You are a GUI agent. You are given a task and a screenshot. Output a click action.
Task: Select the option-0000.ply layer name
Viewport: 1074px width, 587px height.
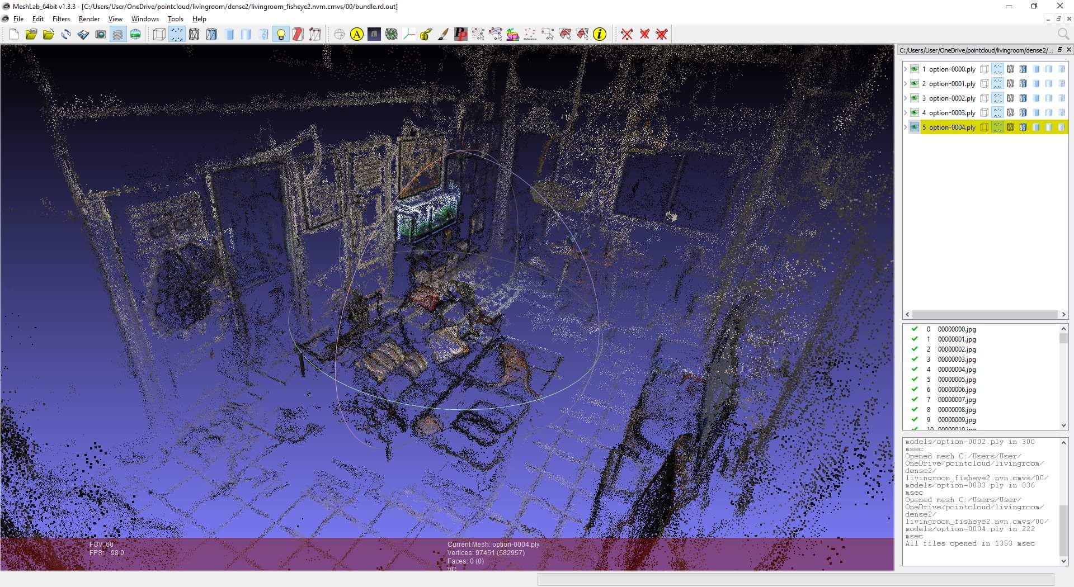[952, 69]
